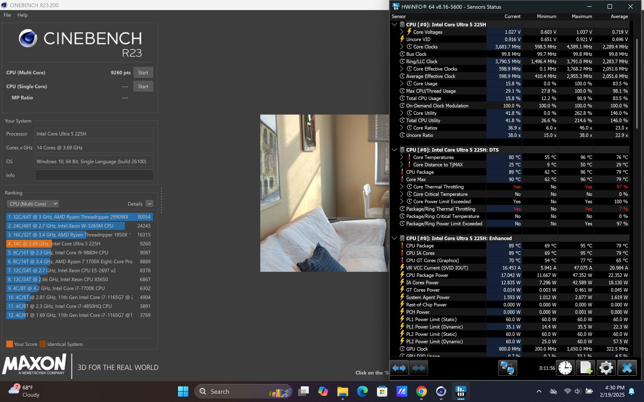Toggle the Details dropdown in Ranking
The height and width of the screenshot is (402, 644).
coord(150,204)
